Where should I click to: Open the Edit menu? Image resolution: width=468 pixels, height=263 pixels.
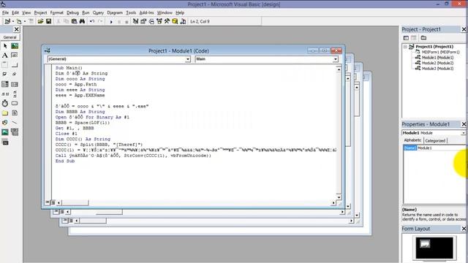pos(15,12)
